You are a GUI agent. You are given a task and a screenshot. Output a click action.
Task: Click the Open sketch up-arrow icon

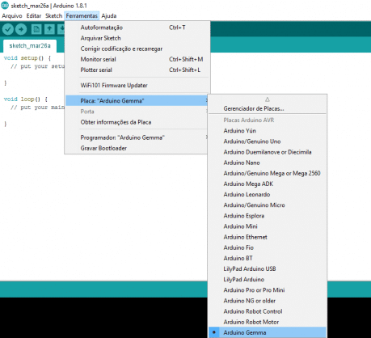[x=49, y=29]
